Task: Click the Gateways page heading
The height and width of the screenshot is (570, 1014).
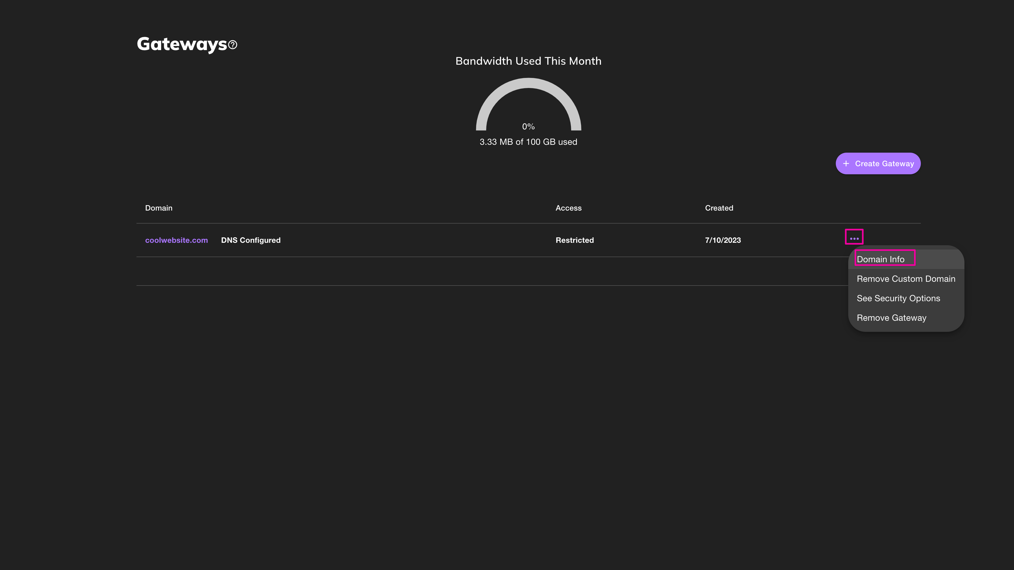Action: click(x=182, y=44)
